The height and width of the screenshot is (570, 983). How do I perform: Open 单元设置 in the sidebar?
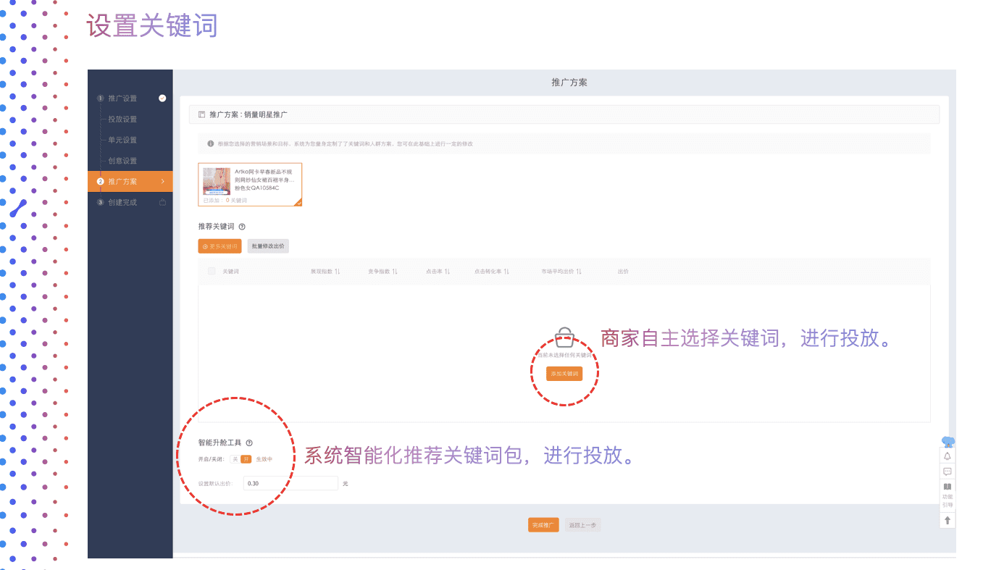click(x=122, y=140)
